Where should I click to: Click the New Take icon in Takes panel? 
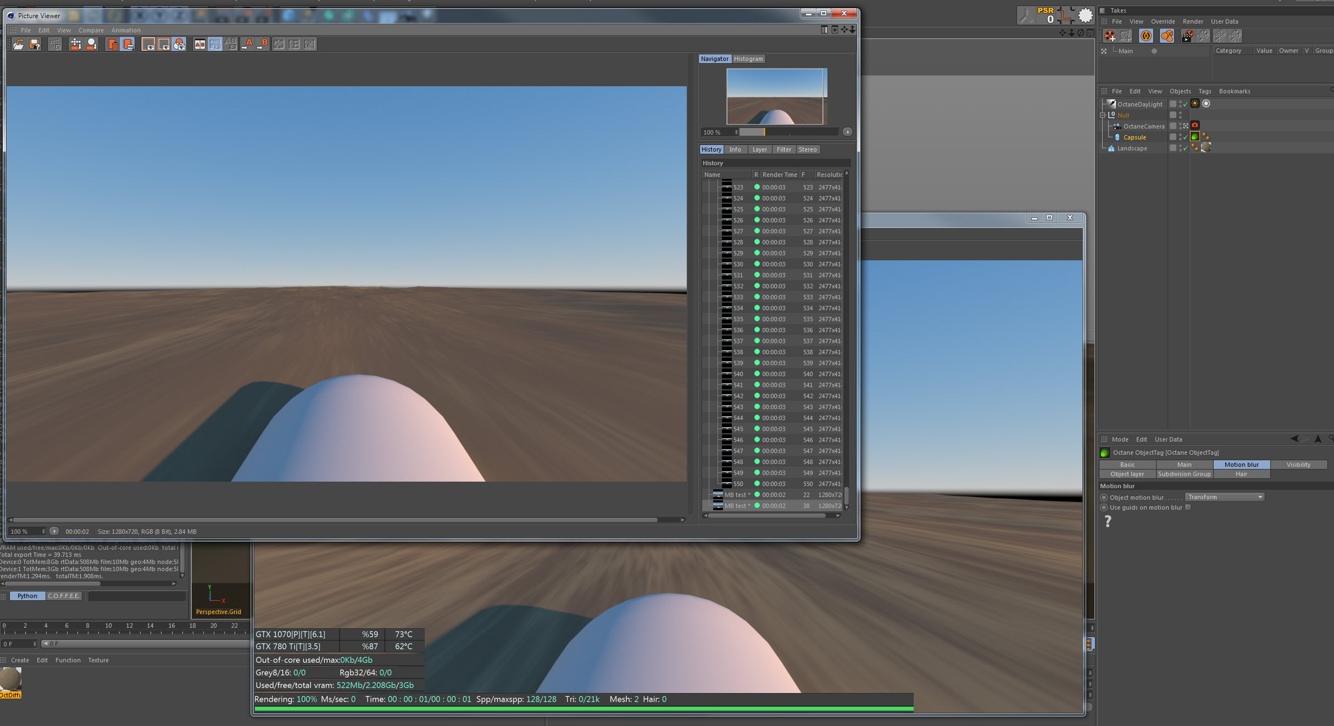pos(1110,36)
